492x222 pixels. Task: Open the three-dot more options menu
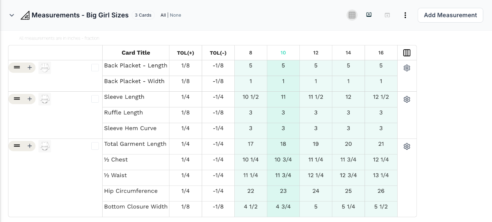pos(405,15)
